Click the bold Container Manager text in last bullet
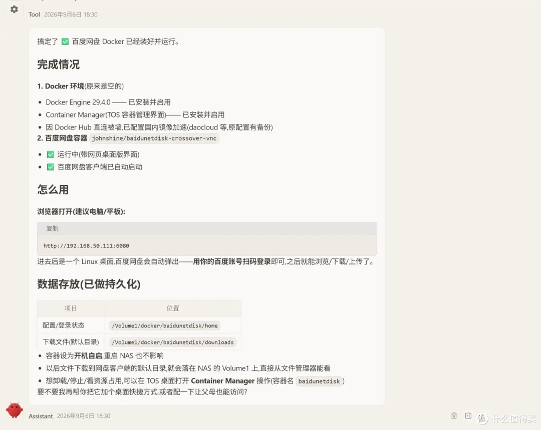Viewport: 541px width, 430px height. point(222,381)
